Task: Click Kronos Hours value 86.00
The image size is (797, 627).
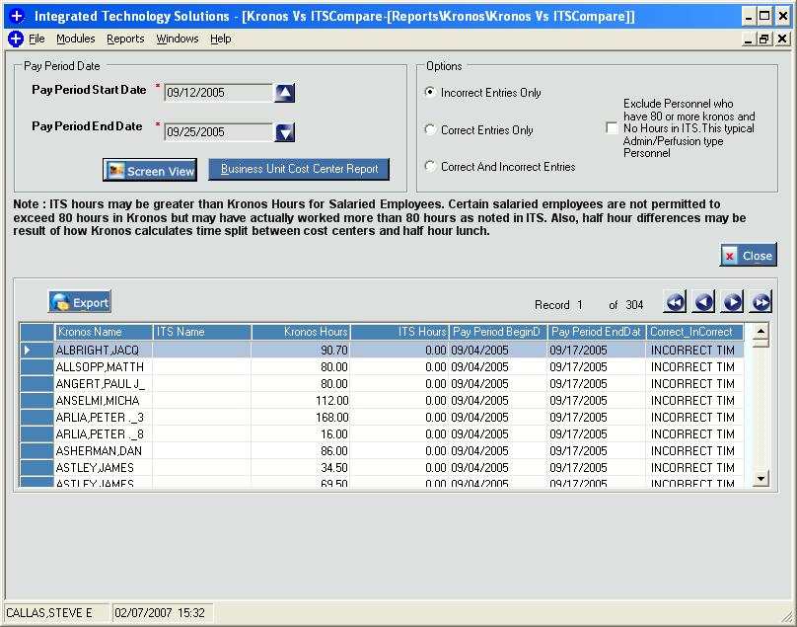Action: [334, 451]
